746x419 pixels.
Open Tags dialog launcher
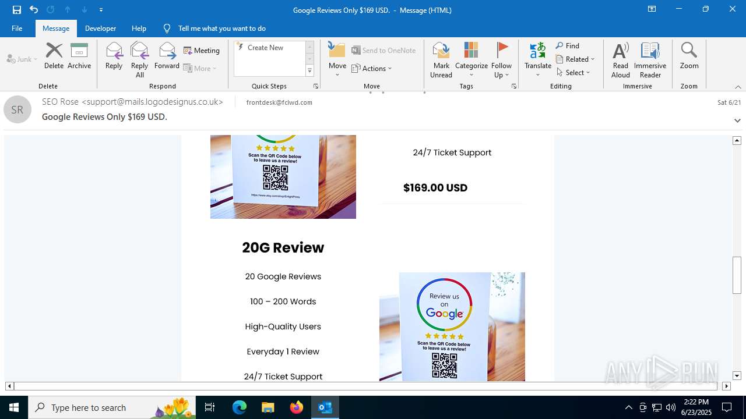[x=514, y=86]
